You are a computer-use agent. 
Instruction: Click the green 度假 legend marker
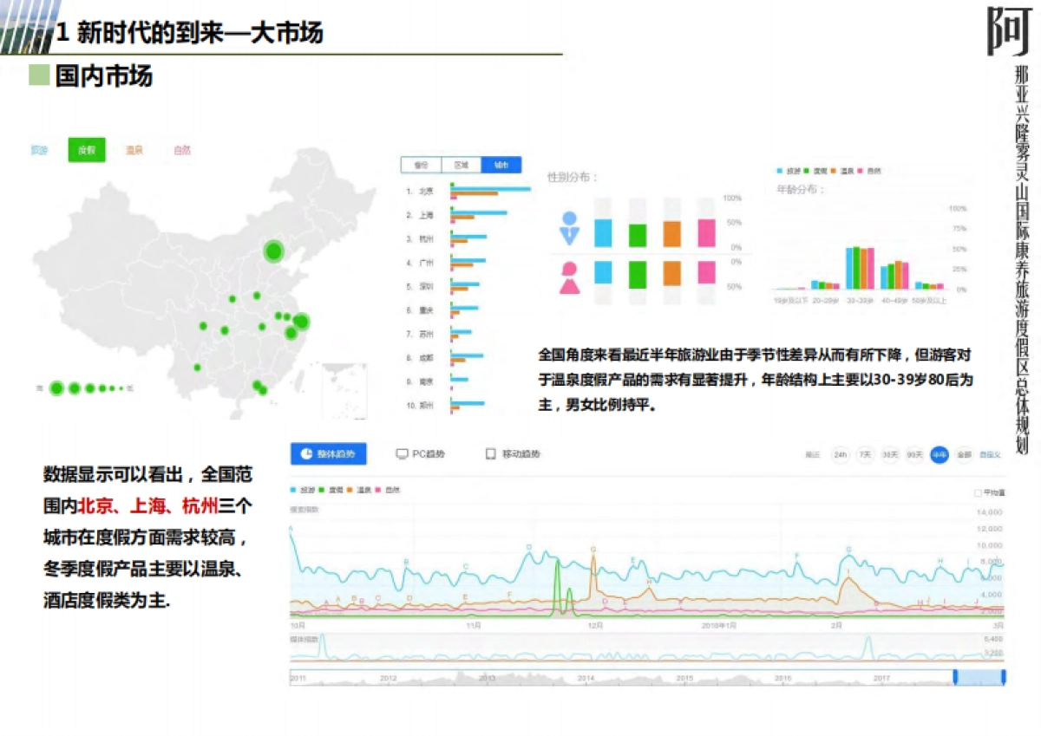(x=322, y=490)
